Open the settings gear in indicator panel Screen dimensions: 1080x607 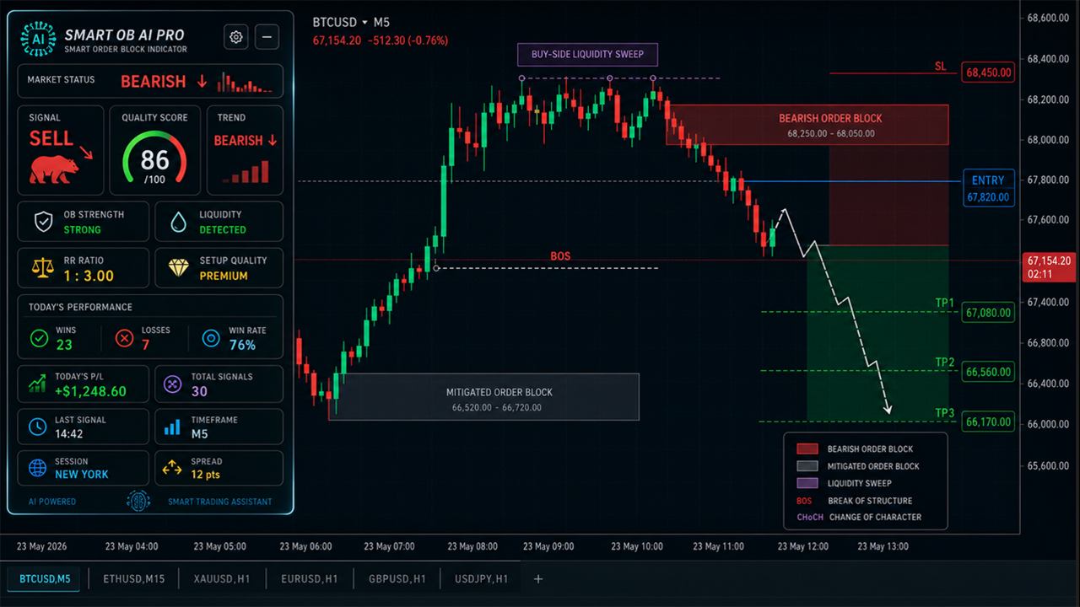[x=236, y=37]
